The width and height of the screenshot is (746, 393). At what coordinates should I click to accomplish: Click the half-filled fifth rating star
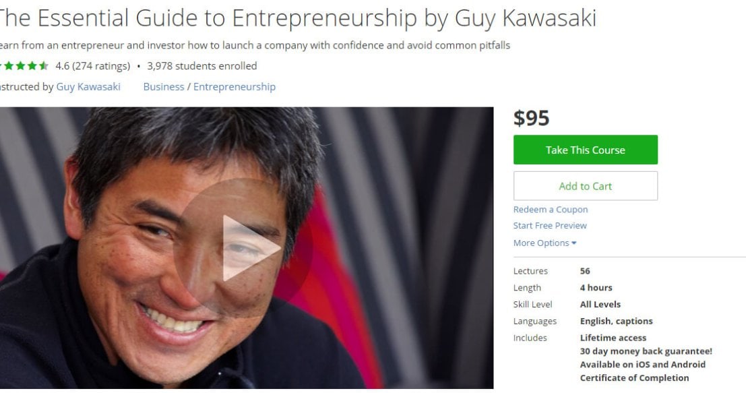(43, 65)
